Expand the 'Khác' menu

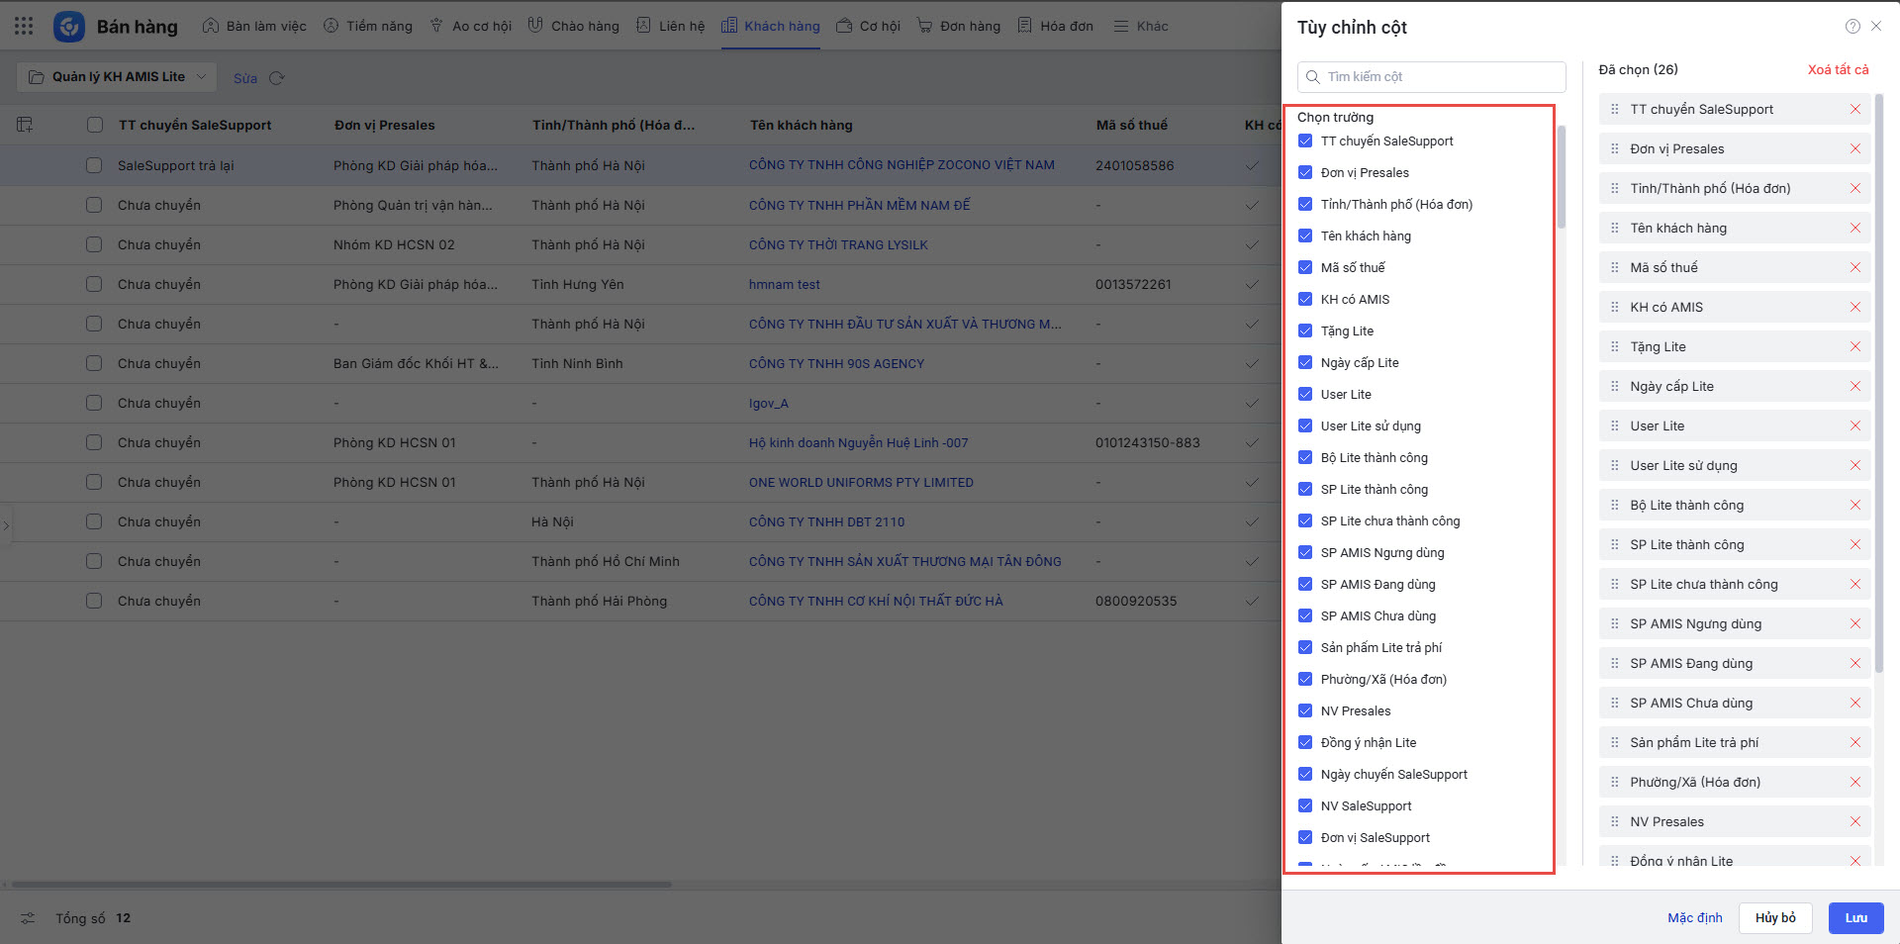pyautogui.click(x=1141, y=27)
